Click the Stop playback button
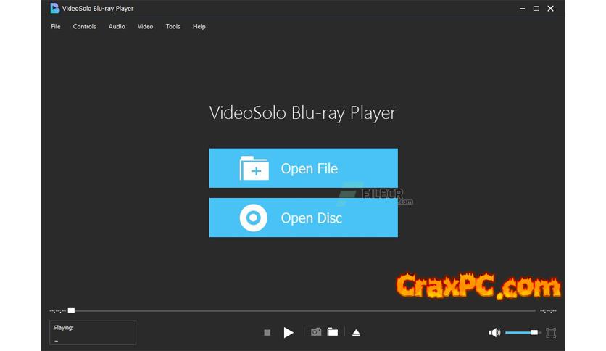This screenshot has width=606, height=351. [x=267, y=332]
